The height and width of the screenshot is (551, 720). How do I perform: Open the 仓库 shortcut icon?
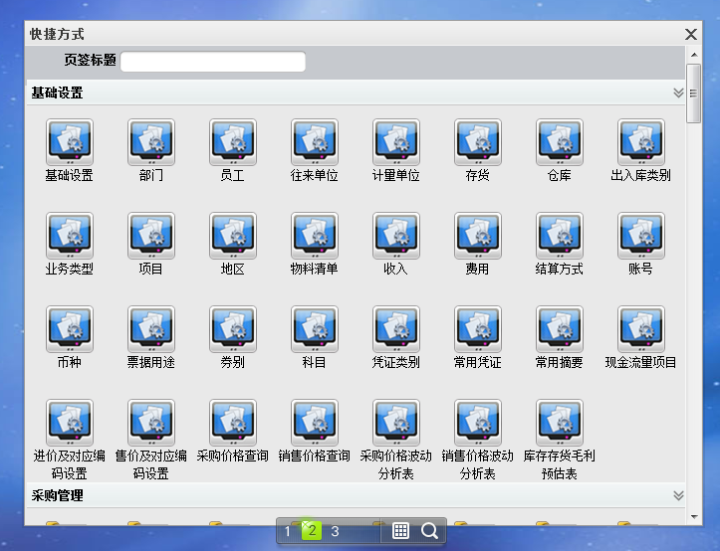coord(560,142)
